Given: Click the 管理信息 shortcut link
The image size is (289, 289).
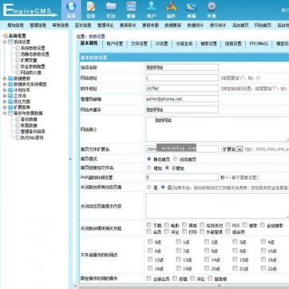Looking at the screenshot, I should coord(38,26).
